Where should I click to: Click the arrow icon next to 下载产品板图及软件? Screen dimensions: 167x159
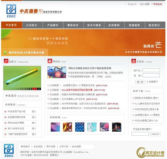[5, 134]
